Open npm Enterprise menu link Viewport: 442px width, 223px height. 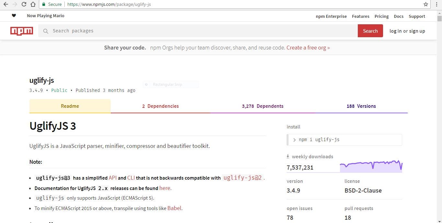click(331, 16)
